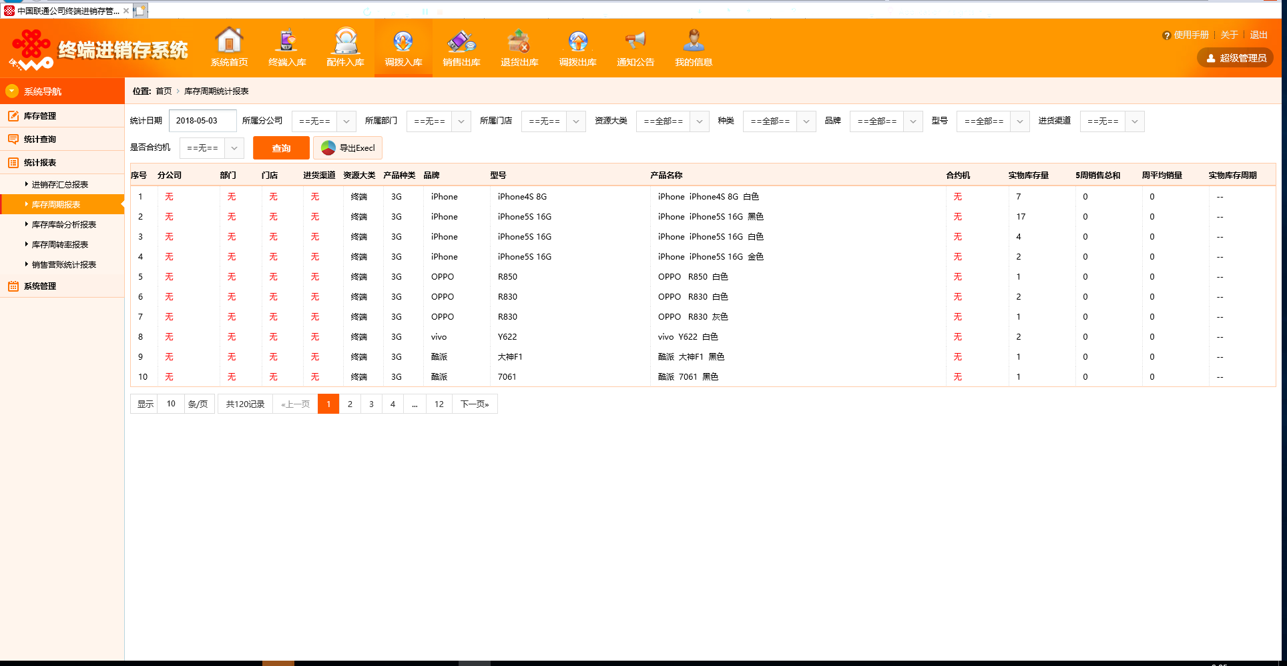Click the China Unicom logo
This screenshot has width=1287, height=666.
[x=31, y=49]
